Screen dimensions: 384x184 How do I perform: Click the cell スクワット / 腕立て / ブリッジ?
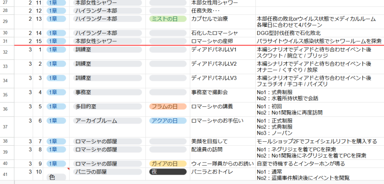(320, 53)
